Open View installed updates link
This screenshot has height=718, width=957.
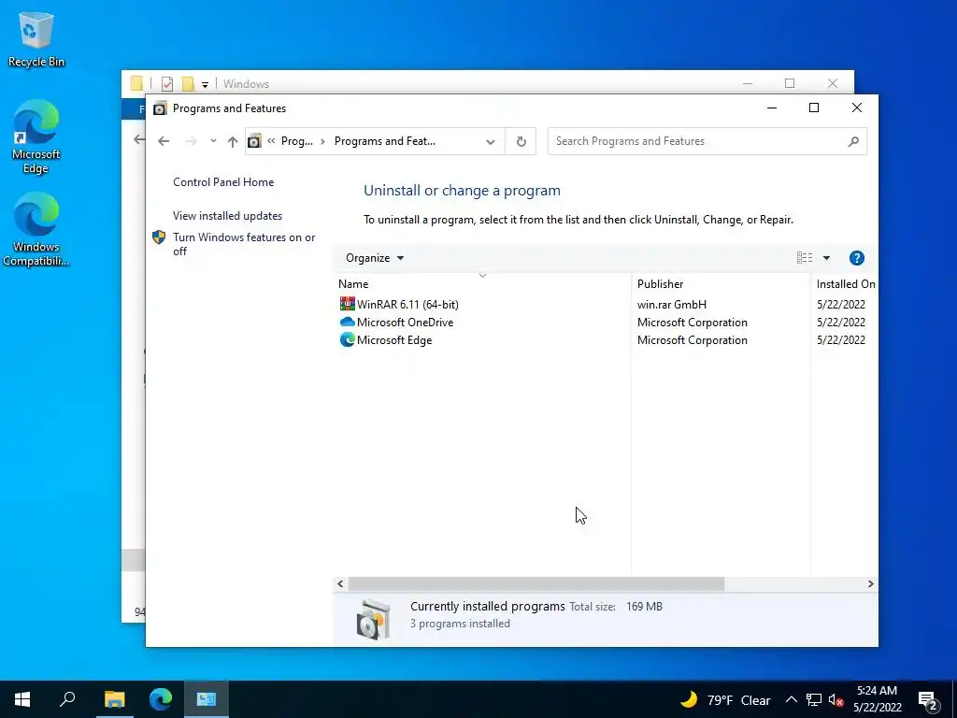[228, 216]
